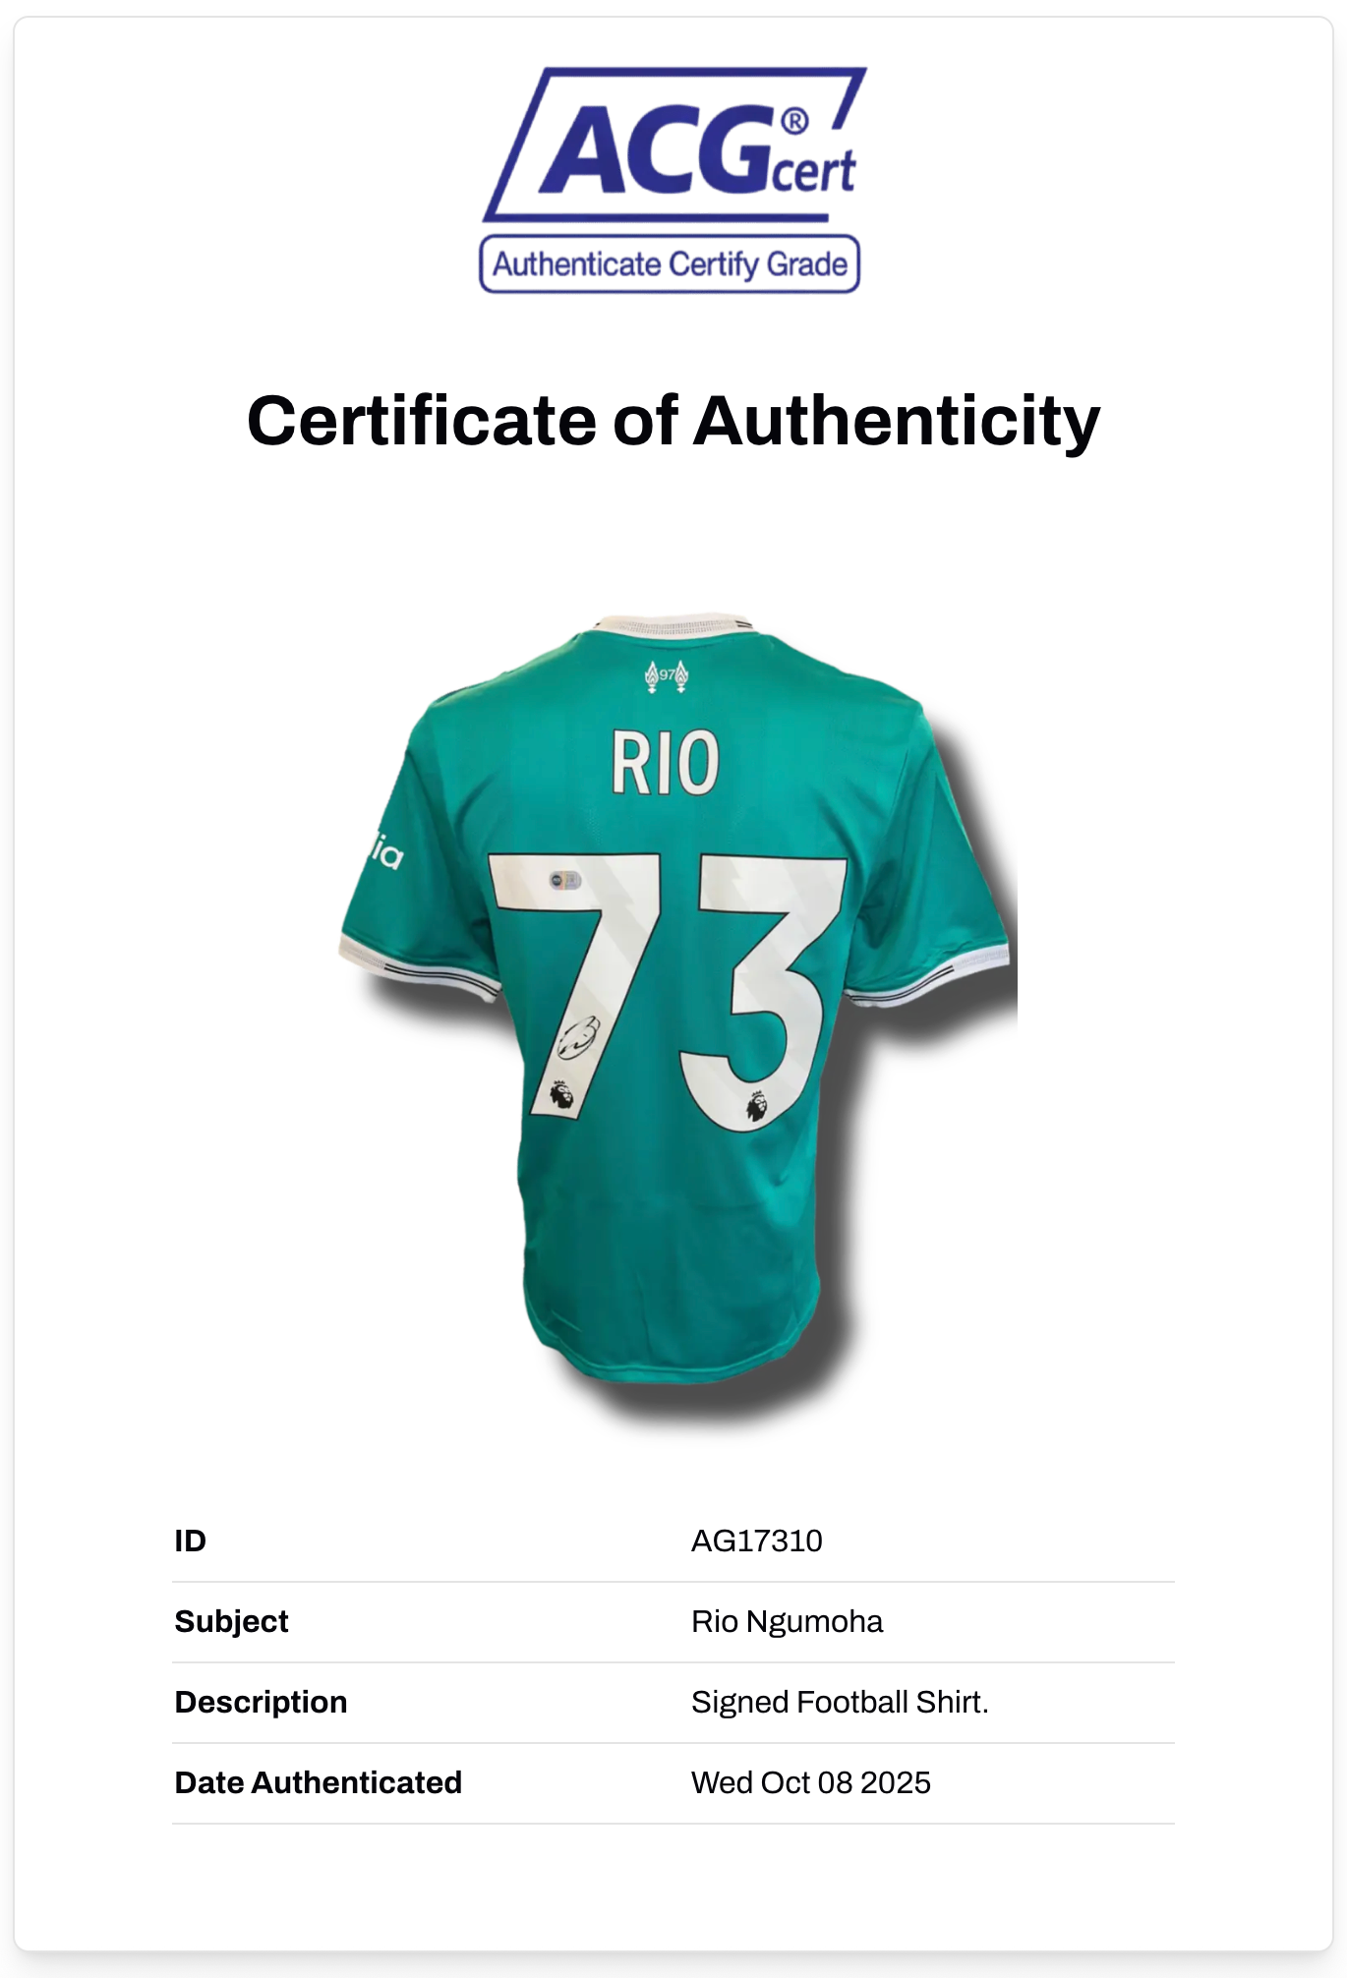Click the Date Authenticated row label
1347x1978 pixels.
pyautogui.click(x=319, y=1782)
